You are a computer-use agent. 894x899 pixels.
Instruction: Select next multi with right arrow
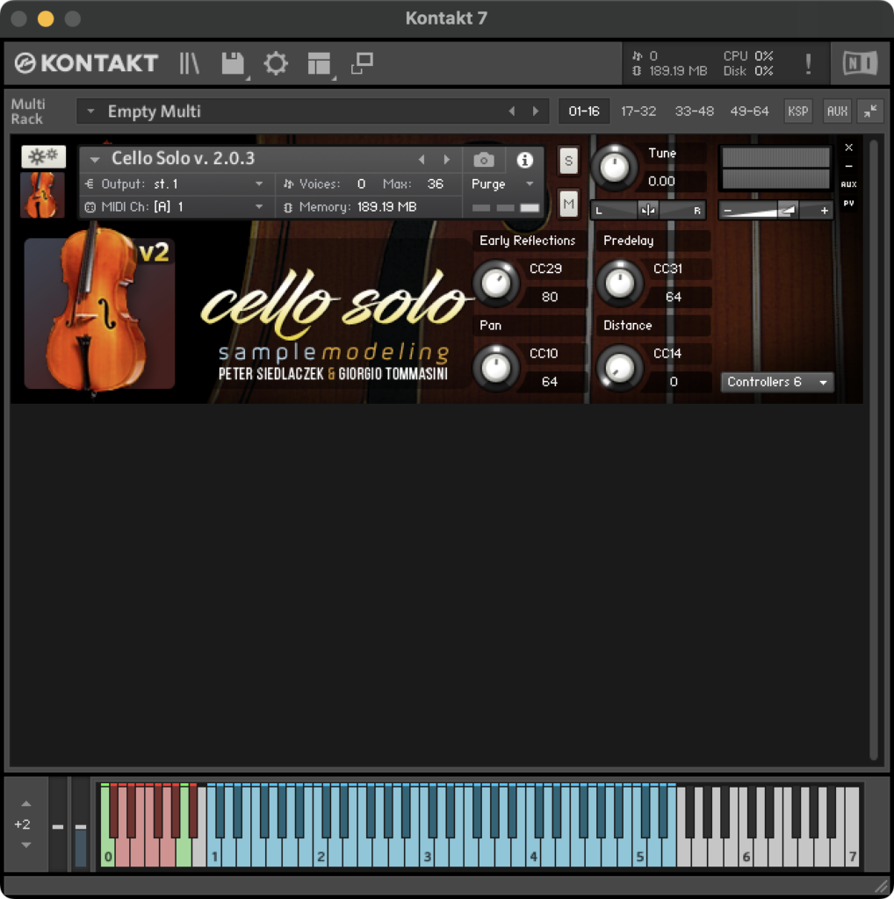click(535, 111)
